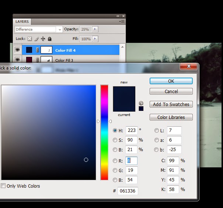Select the blue B radio button above the hex field

115,180
